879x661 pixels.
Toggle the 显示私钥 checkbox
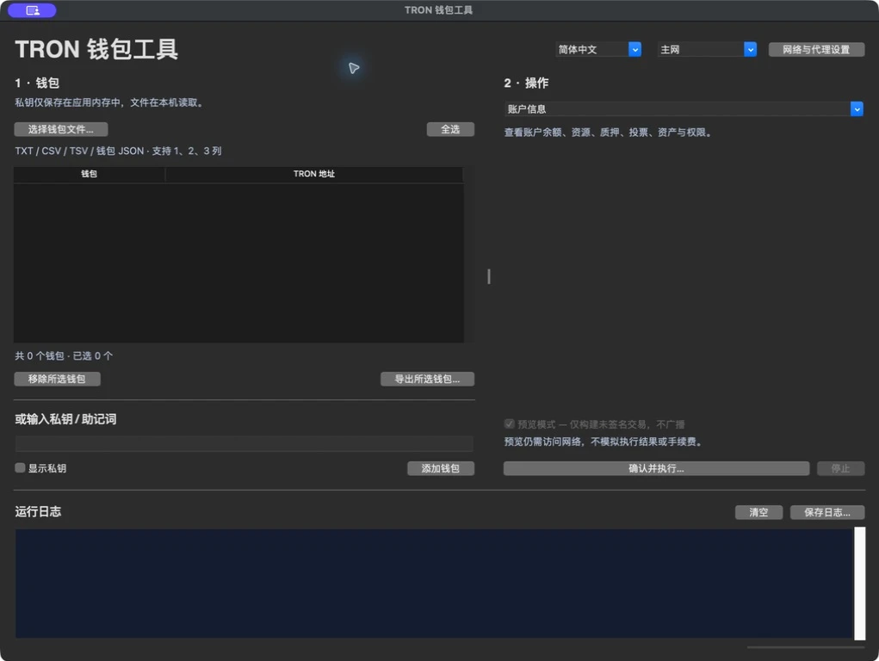[20, 467]
